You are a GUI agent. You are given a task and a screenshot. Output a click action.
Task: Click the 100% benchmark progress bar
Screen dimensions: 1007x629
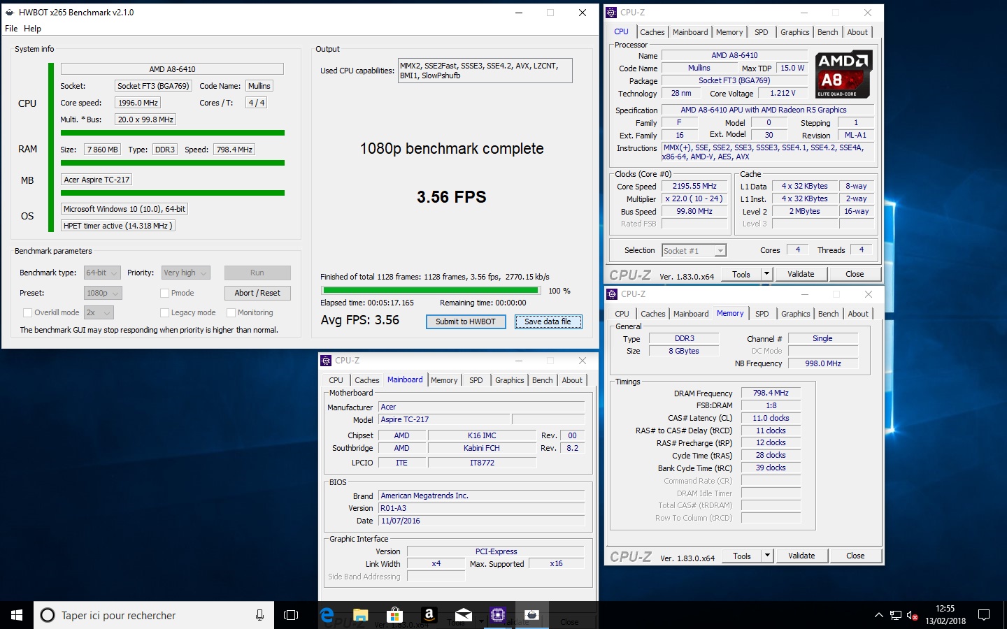pos(430,290)
